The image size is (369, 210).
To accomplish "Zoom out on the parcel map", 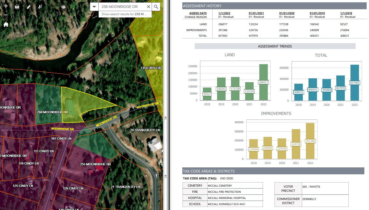I will tap(6, 15).
